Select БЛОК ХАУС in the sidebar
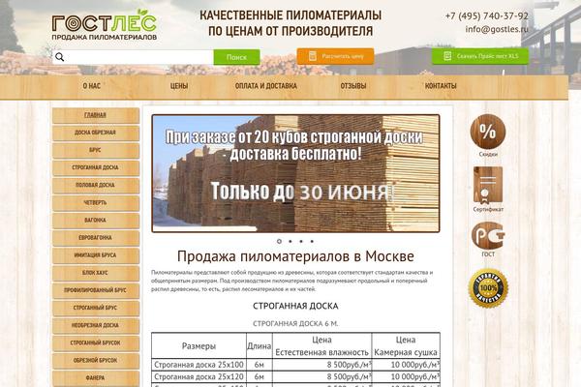The height and width of the screenshot is (387, 581). [x=96, y=273]
